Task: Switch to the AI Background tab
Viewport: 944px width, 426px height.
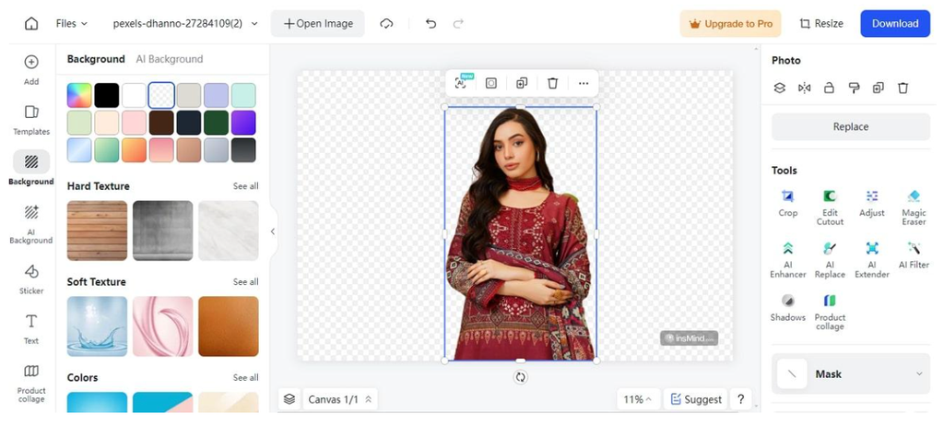Action: [x=170, y=59]
